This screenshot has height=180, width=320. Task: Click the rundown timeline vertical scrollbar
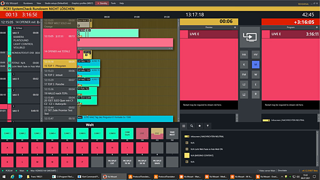178,70
